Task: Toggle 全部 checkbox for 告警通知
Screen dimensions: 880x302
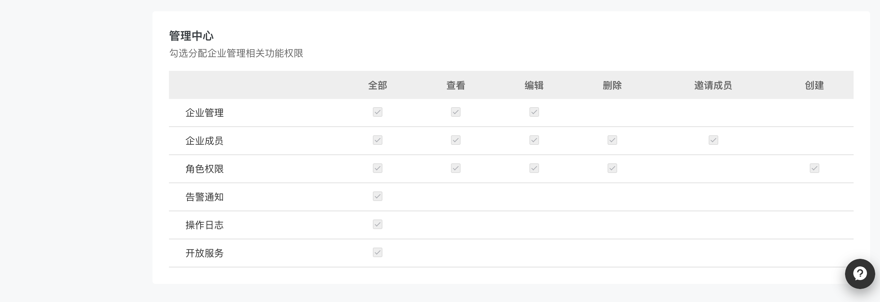Action: [x=377, y=196]
